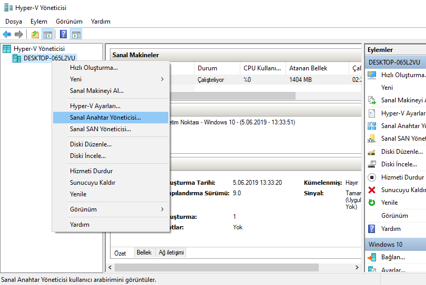
Task: Click Bağlan... link under Windows 10
Action: point(393,257)
